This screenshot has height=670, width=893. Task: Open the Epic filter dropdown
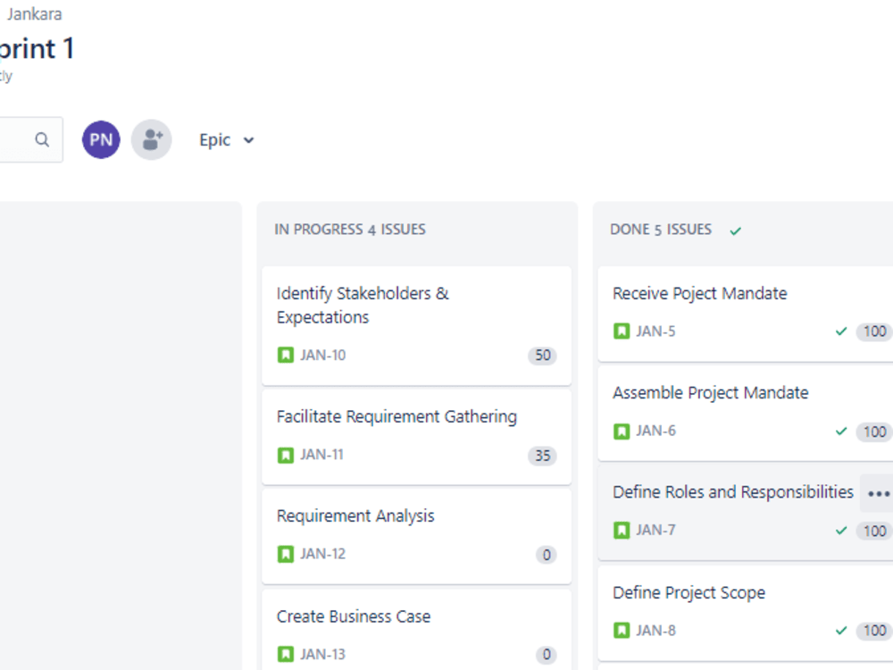pyautogui.click(x=226, y=140)
